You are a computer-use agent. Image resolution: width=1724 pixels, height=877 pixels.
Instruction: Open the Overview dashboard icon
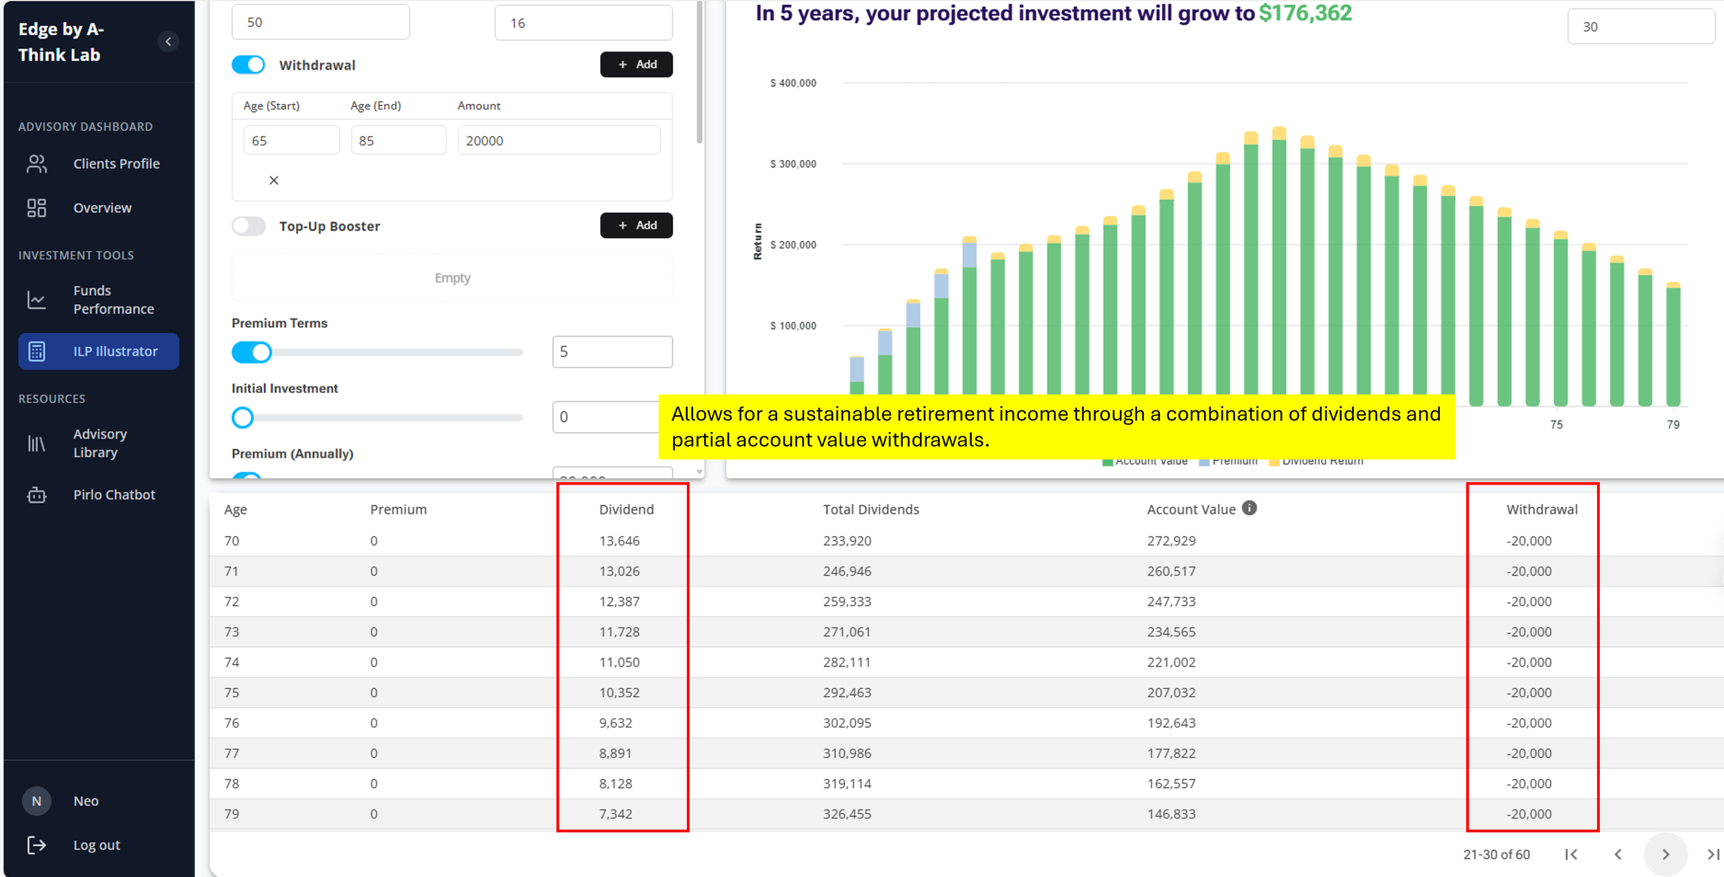(37, 208)
